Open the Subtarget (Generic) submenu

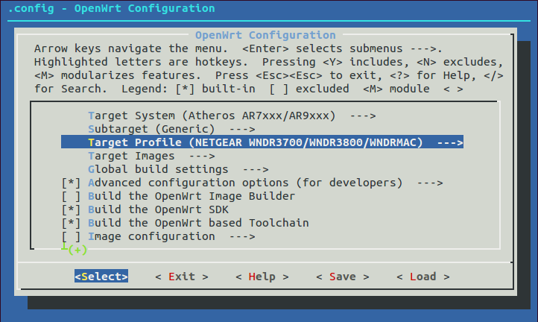[x=158, y=129]
